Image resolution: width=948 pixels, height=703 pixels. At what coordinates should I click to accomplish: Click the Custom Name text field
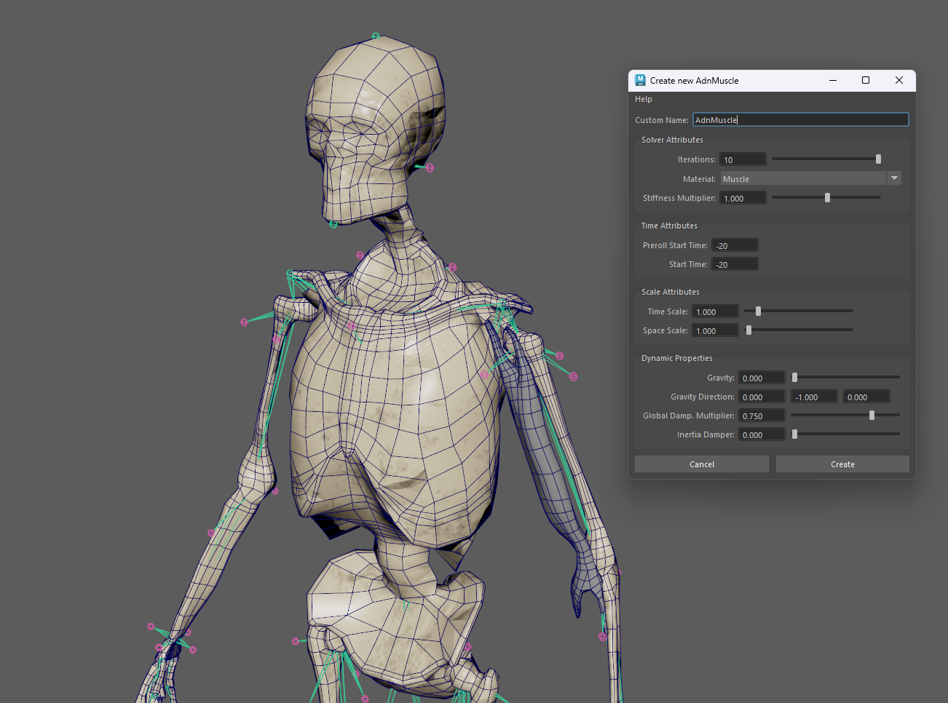click(x=800, y=119)
